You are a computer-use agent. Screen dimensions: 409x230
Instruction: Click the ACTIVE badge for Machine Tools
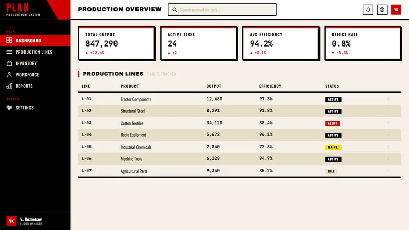click(333, 159)
